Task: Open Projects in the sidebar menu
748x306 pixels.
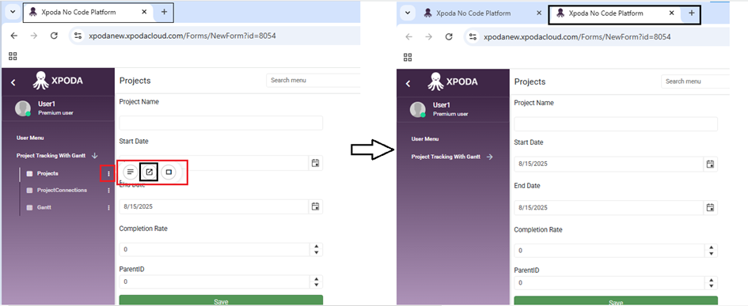Action: [x=47, y=173]
